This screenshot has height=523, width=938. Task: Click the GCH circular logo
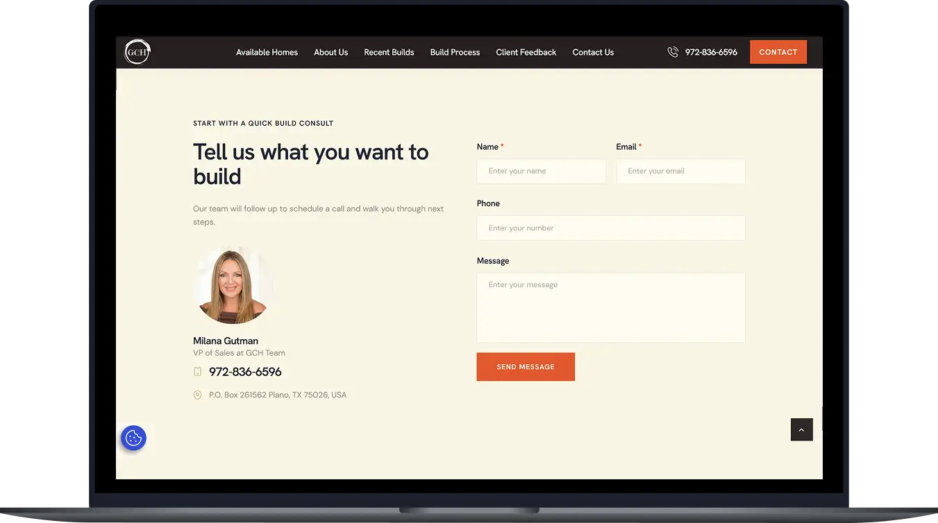pos(137,52)
